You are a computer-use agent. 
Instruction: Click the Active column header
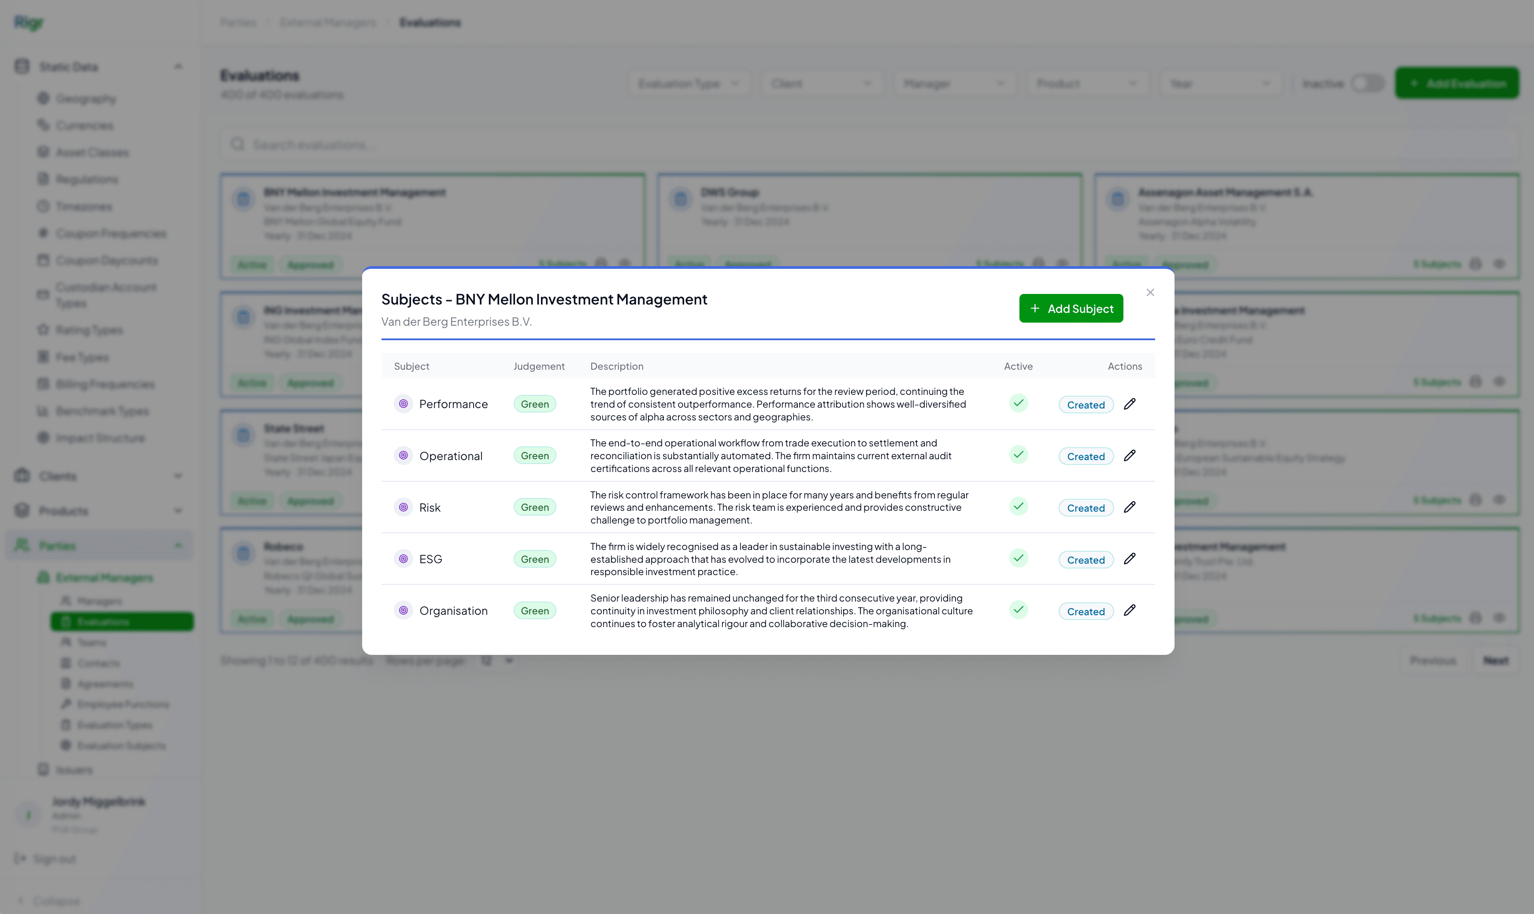point(1018,367)
